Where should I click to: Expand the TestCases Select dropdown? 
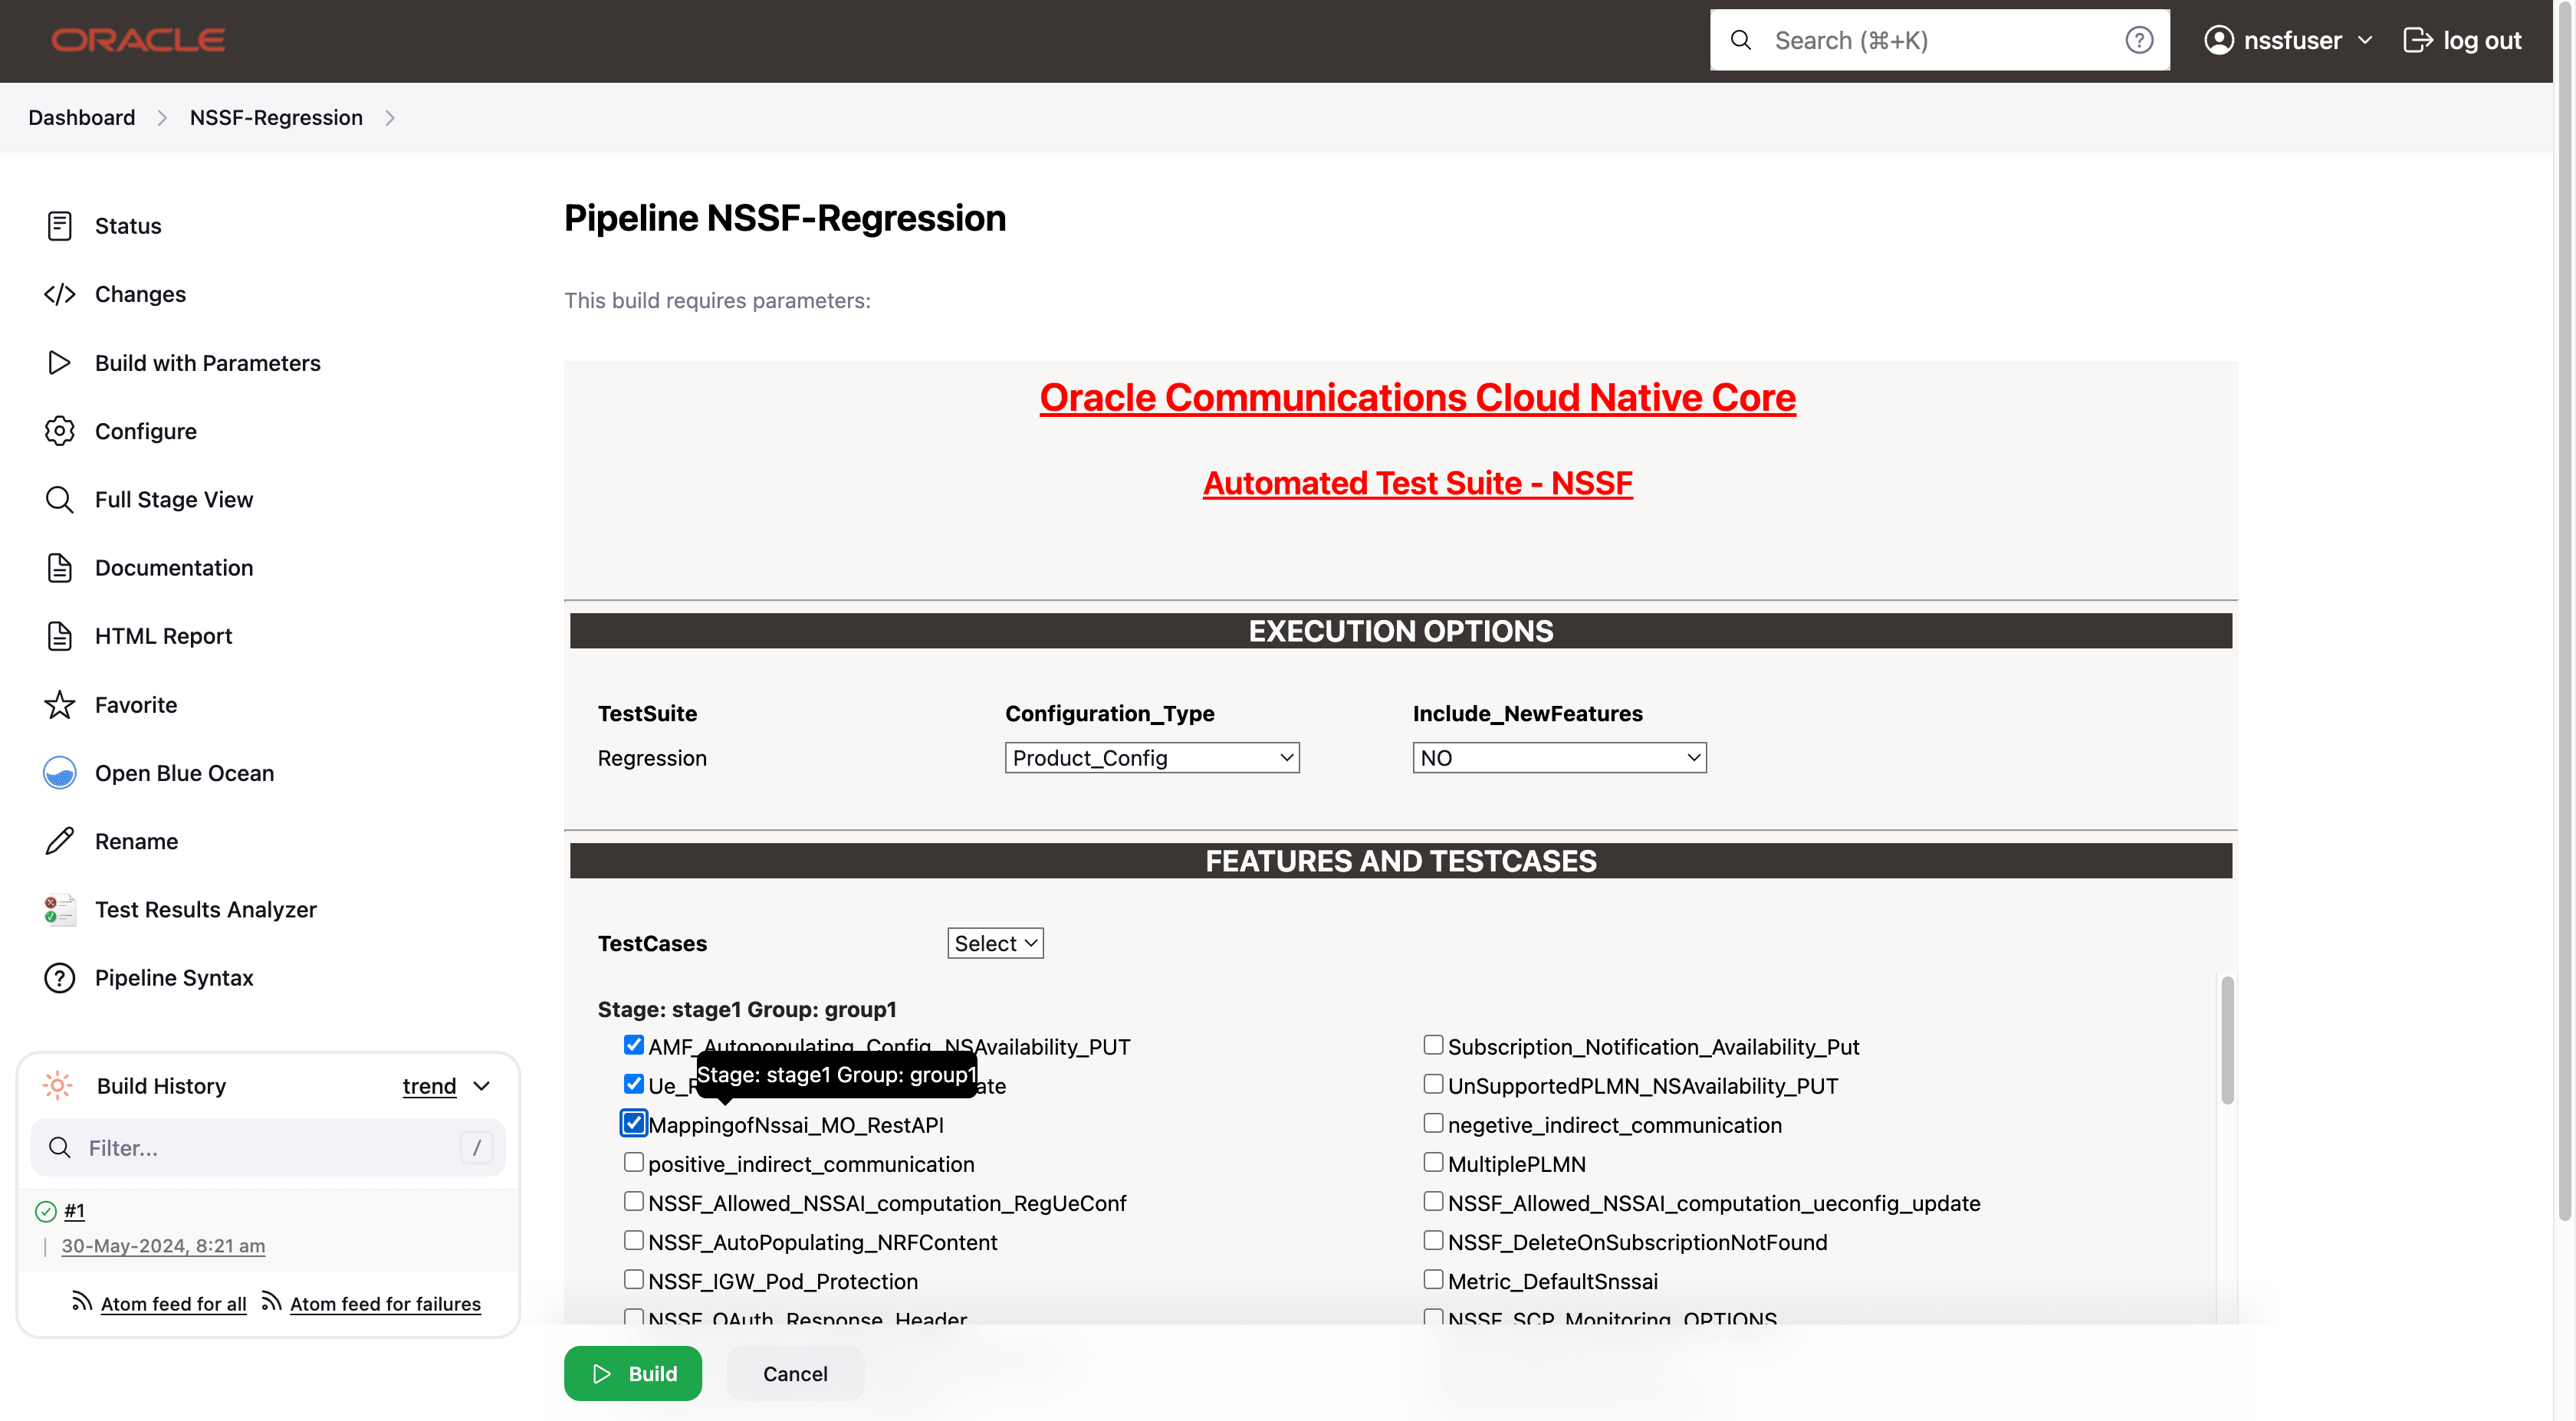(x=995, y=943)
